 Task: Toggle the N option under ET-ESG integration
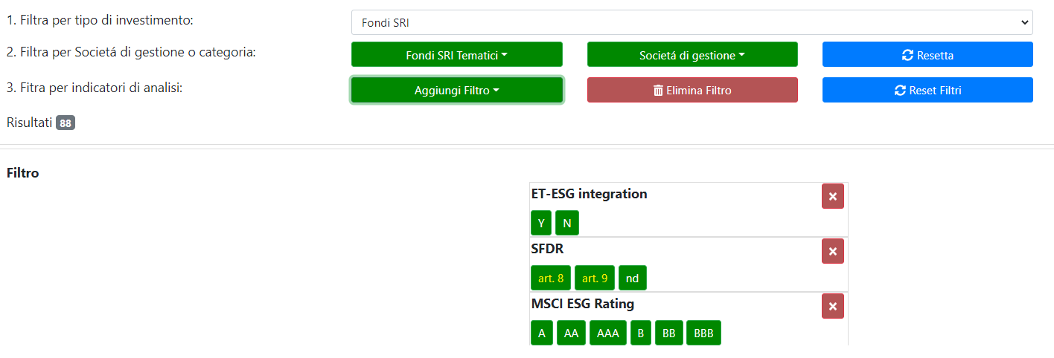(567, 223)
